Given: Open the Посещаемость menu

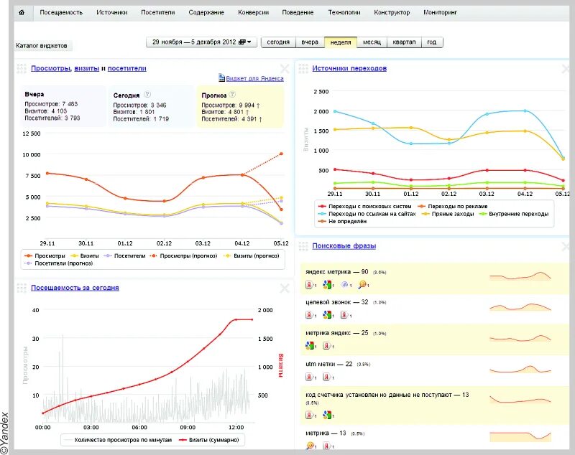Looking at the screenshot, I should 61,12.
